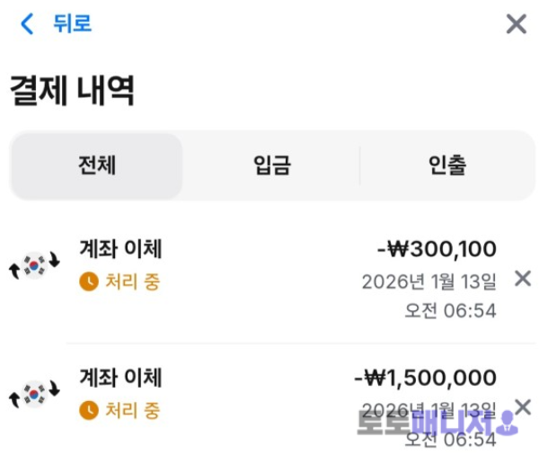Cancel the ₩1,500,000 pending transfer
The width and height of the screenshot is (548, 464).
pos(522,407)
